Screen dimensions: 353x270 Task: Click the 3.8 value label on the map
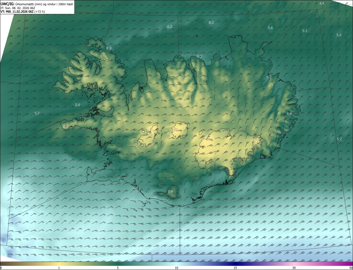[170, 192]
